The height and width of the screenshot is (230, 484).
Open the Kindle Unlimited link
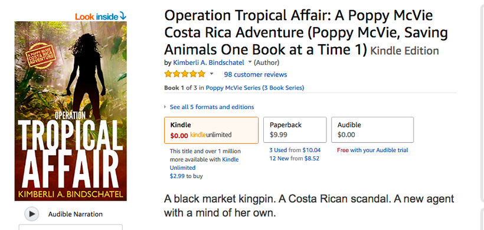[x=204, y=164]
